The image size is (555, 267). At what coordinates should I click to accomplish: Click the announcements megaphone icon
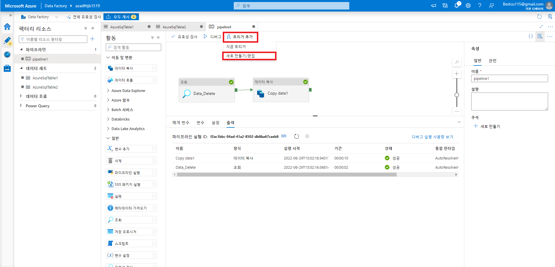(433, 5)
